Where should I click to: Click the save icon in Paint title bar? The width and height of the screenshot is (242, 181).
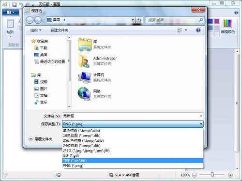(x=15, y=4)
